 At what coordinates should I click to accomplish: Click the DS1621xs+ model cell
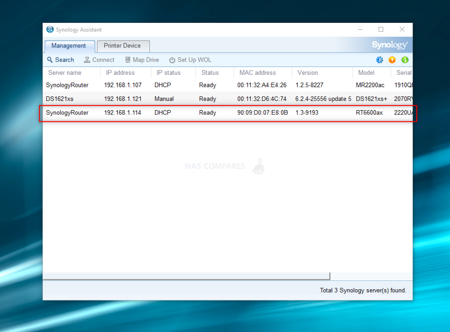click(x=372, y=99)
